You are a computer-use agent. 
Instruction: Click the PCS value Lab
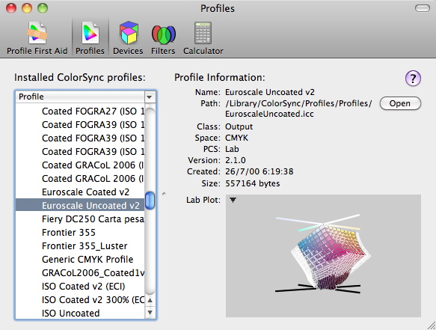click(x=232, y=149)
